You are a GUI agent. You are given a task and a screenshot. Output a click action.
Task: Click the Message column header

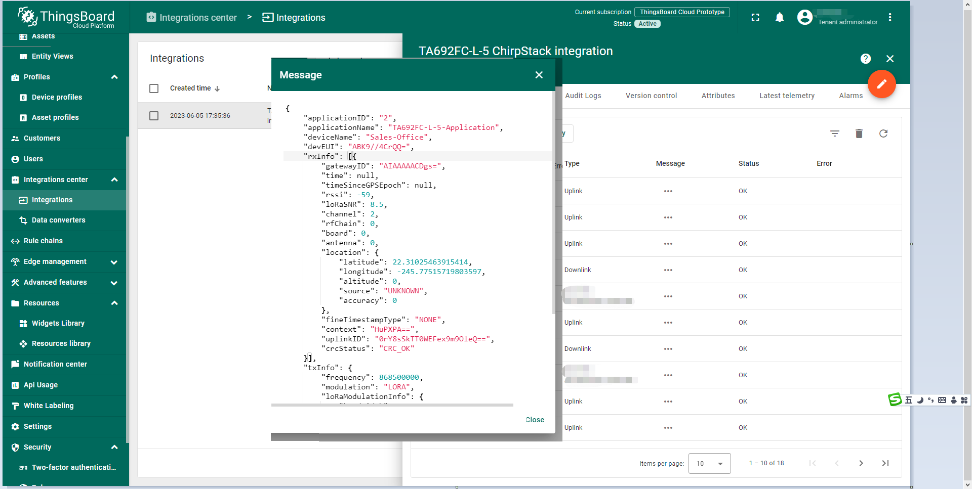click(x=670, y=163)
